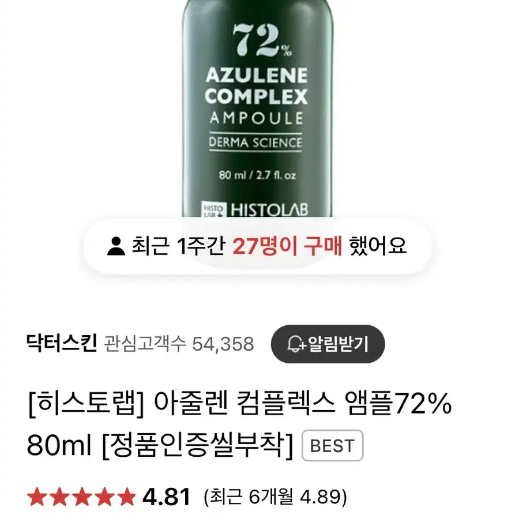Click the BEST badge
The width and height of the screenshot is (515, 515).
332,445
